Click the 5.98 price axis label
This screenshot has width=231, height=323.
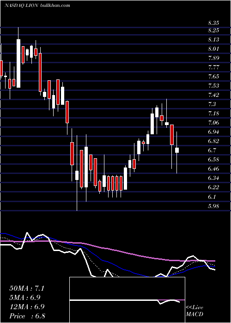pyautogui.click(x=213, y=206)
